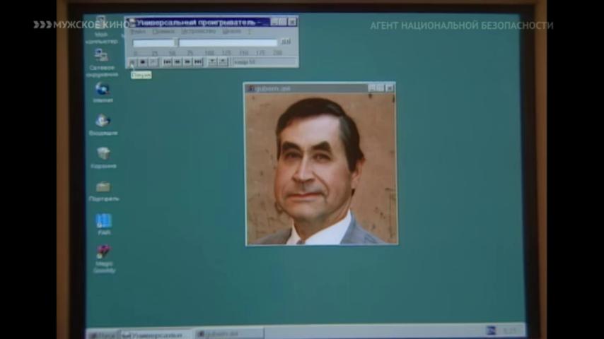The image size is (604, 339).
Task: Open the File menu in media player
Action: pyautogui.click(x=137, y=32)
